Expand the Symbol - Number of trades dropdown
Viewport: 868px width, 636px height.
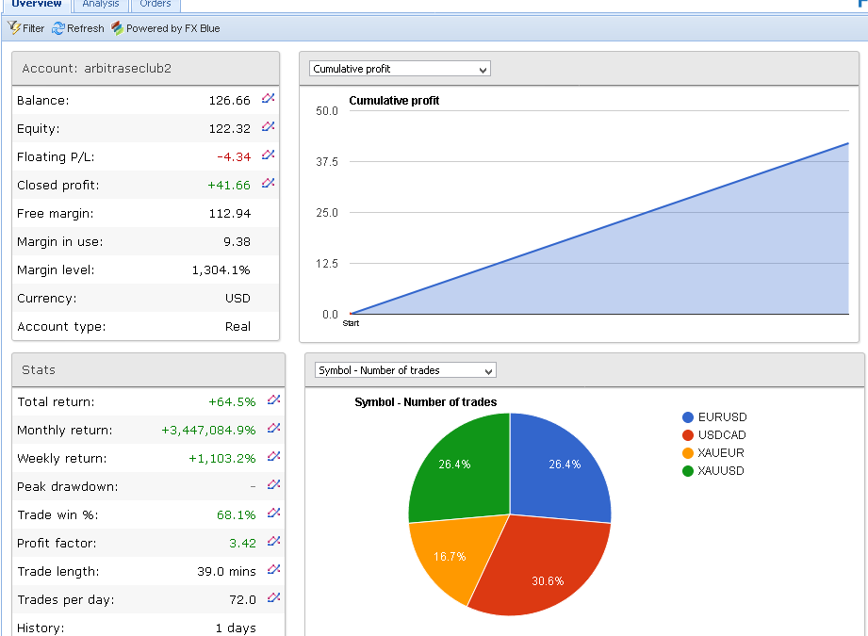click(x=405, y=370)
